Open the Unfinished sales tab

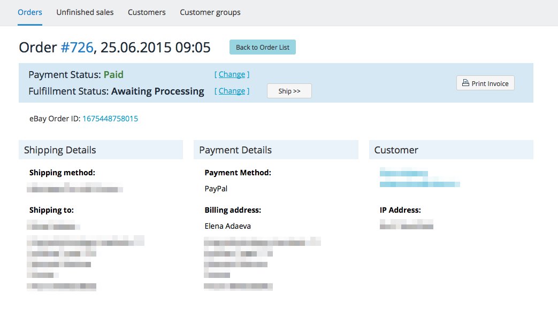[x=85, y=12]
